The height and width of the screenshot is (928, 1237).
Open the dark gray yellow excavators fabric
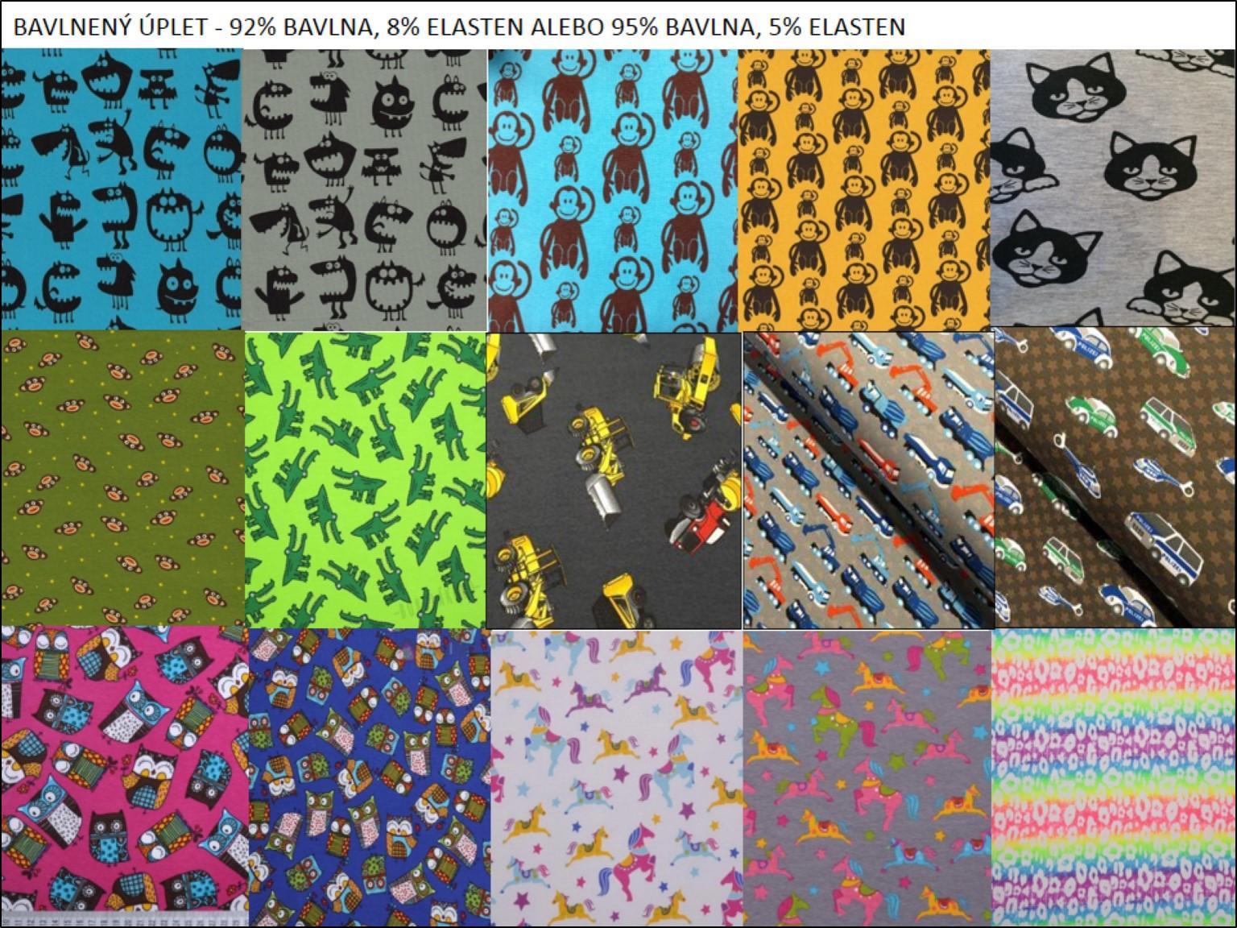click(614, 479)
